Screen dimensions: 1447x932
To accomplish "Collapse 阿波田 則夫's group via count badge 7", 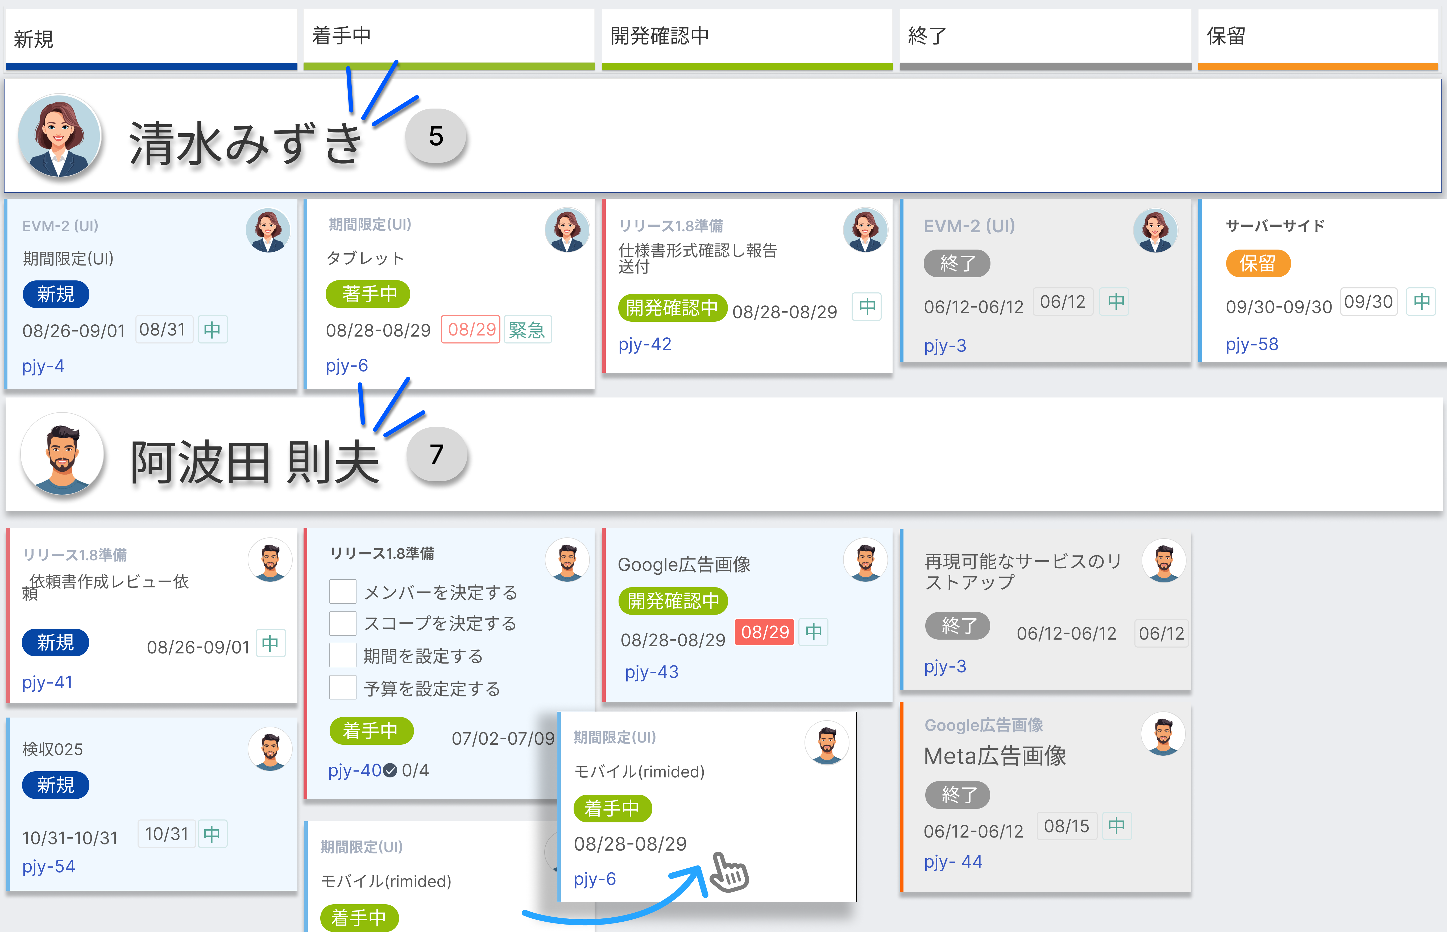I will pos(437,454).
